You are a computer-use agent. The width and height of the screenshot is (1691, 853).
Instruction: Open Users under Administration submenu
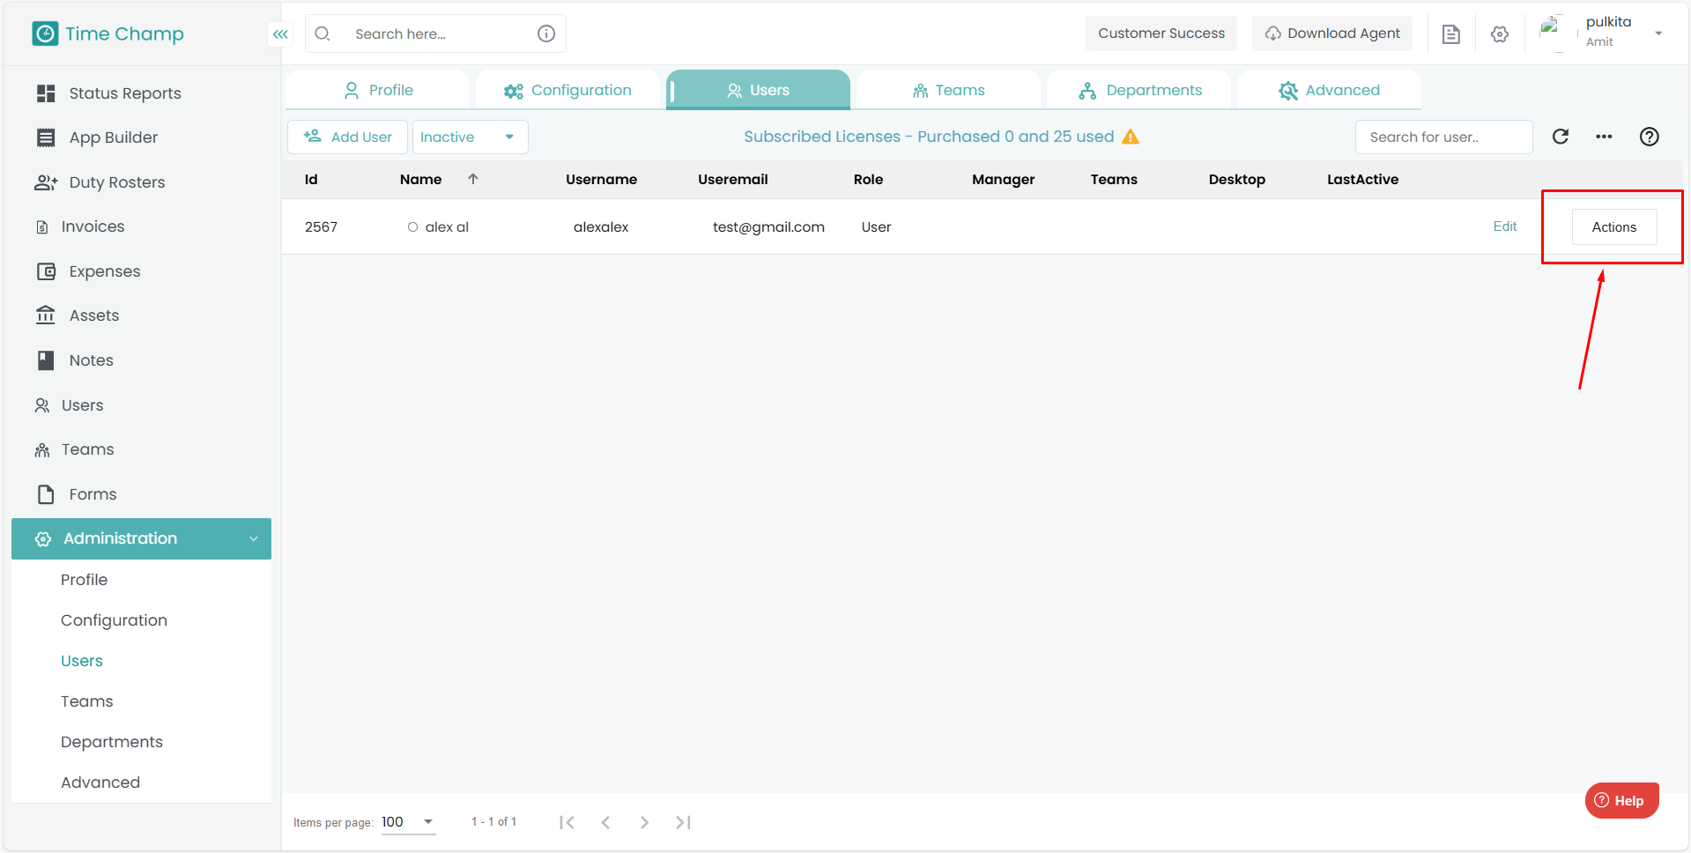[x=82, y=661]
